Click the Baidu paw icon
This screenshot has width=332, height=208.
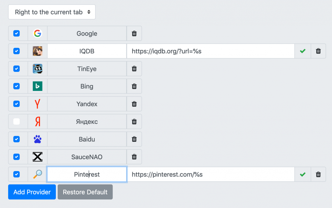38,139
